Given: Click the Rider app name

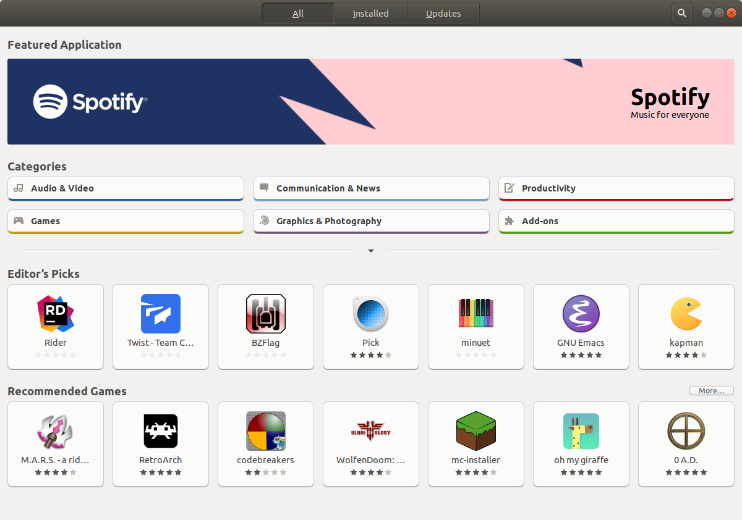Looking at the screenshot, I should pos(56,343).
